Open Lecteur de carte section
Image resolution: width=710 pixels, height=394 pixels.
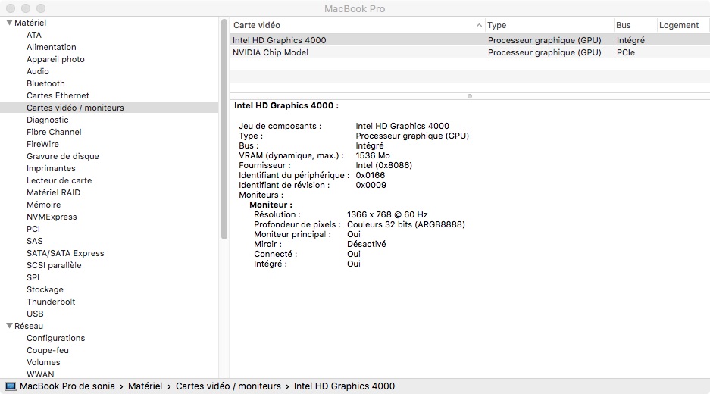pos(59,180)
